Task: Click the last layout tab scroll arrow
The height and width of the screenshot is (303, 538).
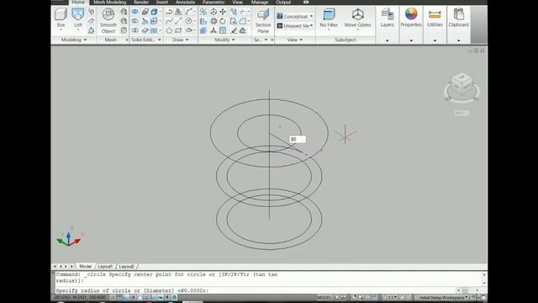Action: 71,266
